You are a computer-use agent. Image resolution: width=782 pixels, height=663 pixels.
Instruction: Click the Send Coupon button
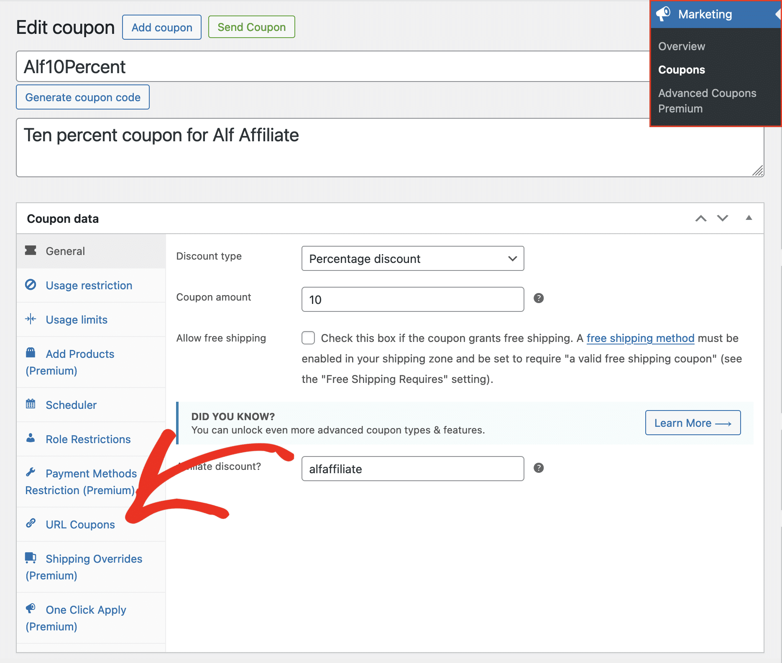(x=252, y=27)
